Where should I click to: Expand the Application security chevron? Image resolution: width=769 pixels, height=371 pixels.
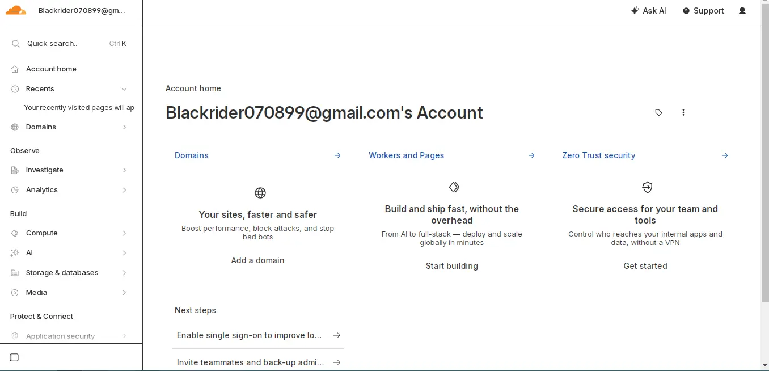coord(124,336)
